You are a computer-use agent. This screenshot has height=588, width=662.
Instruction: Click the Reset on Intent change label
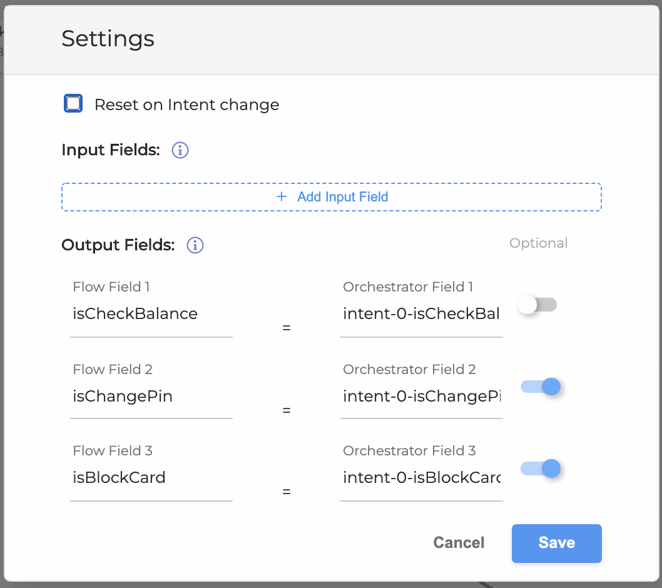pyautogui.click(x=186, y=104)
